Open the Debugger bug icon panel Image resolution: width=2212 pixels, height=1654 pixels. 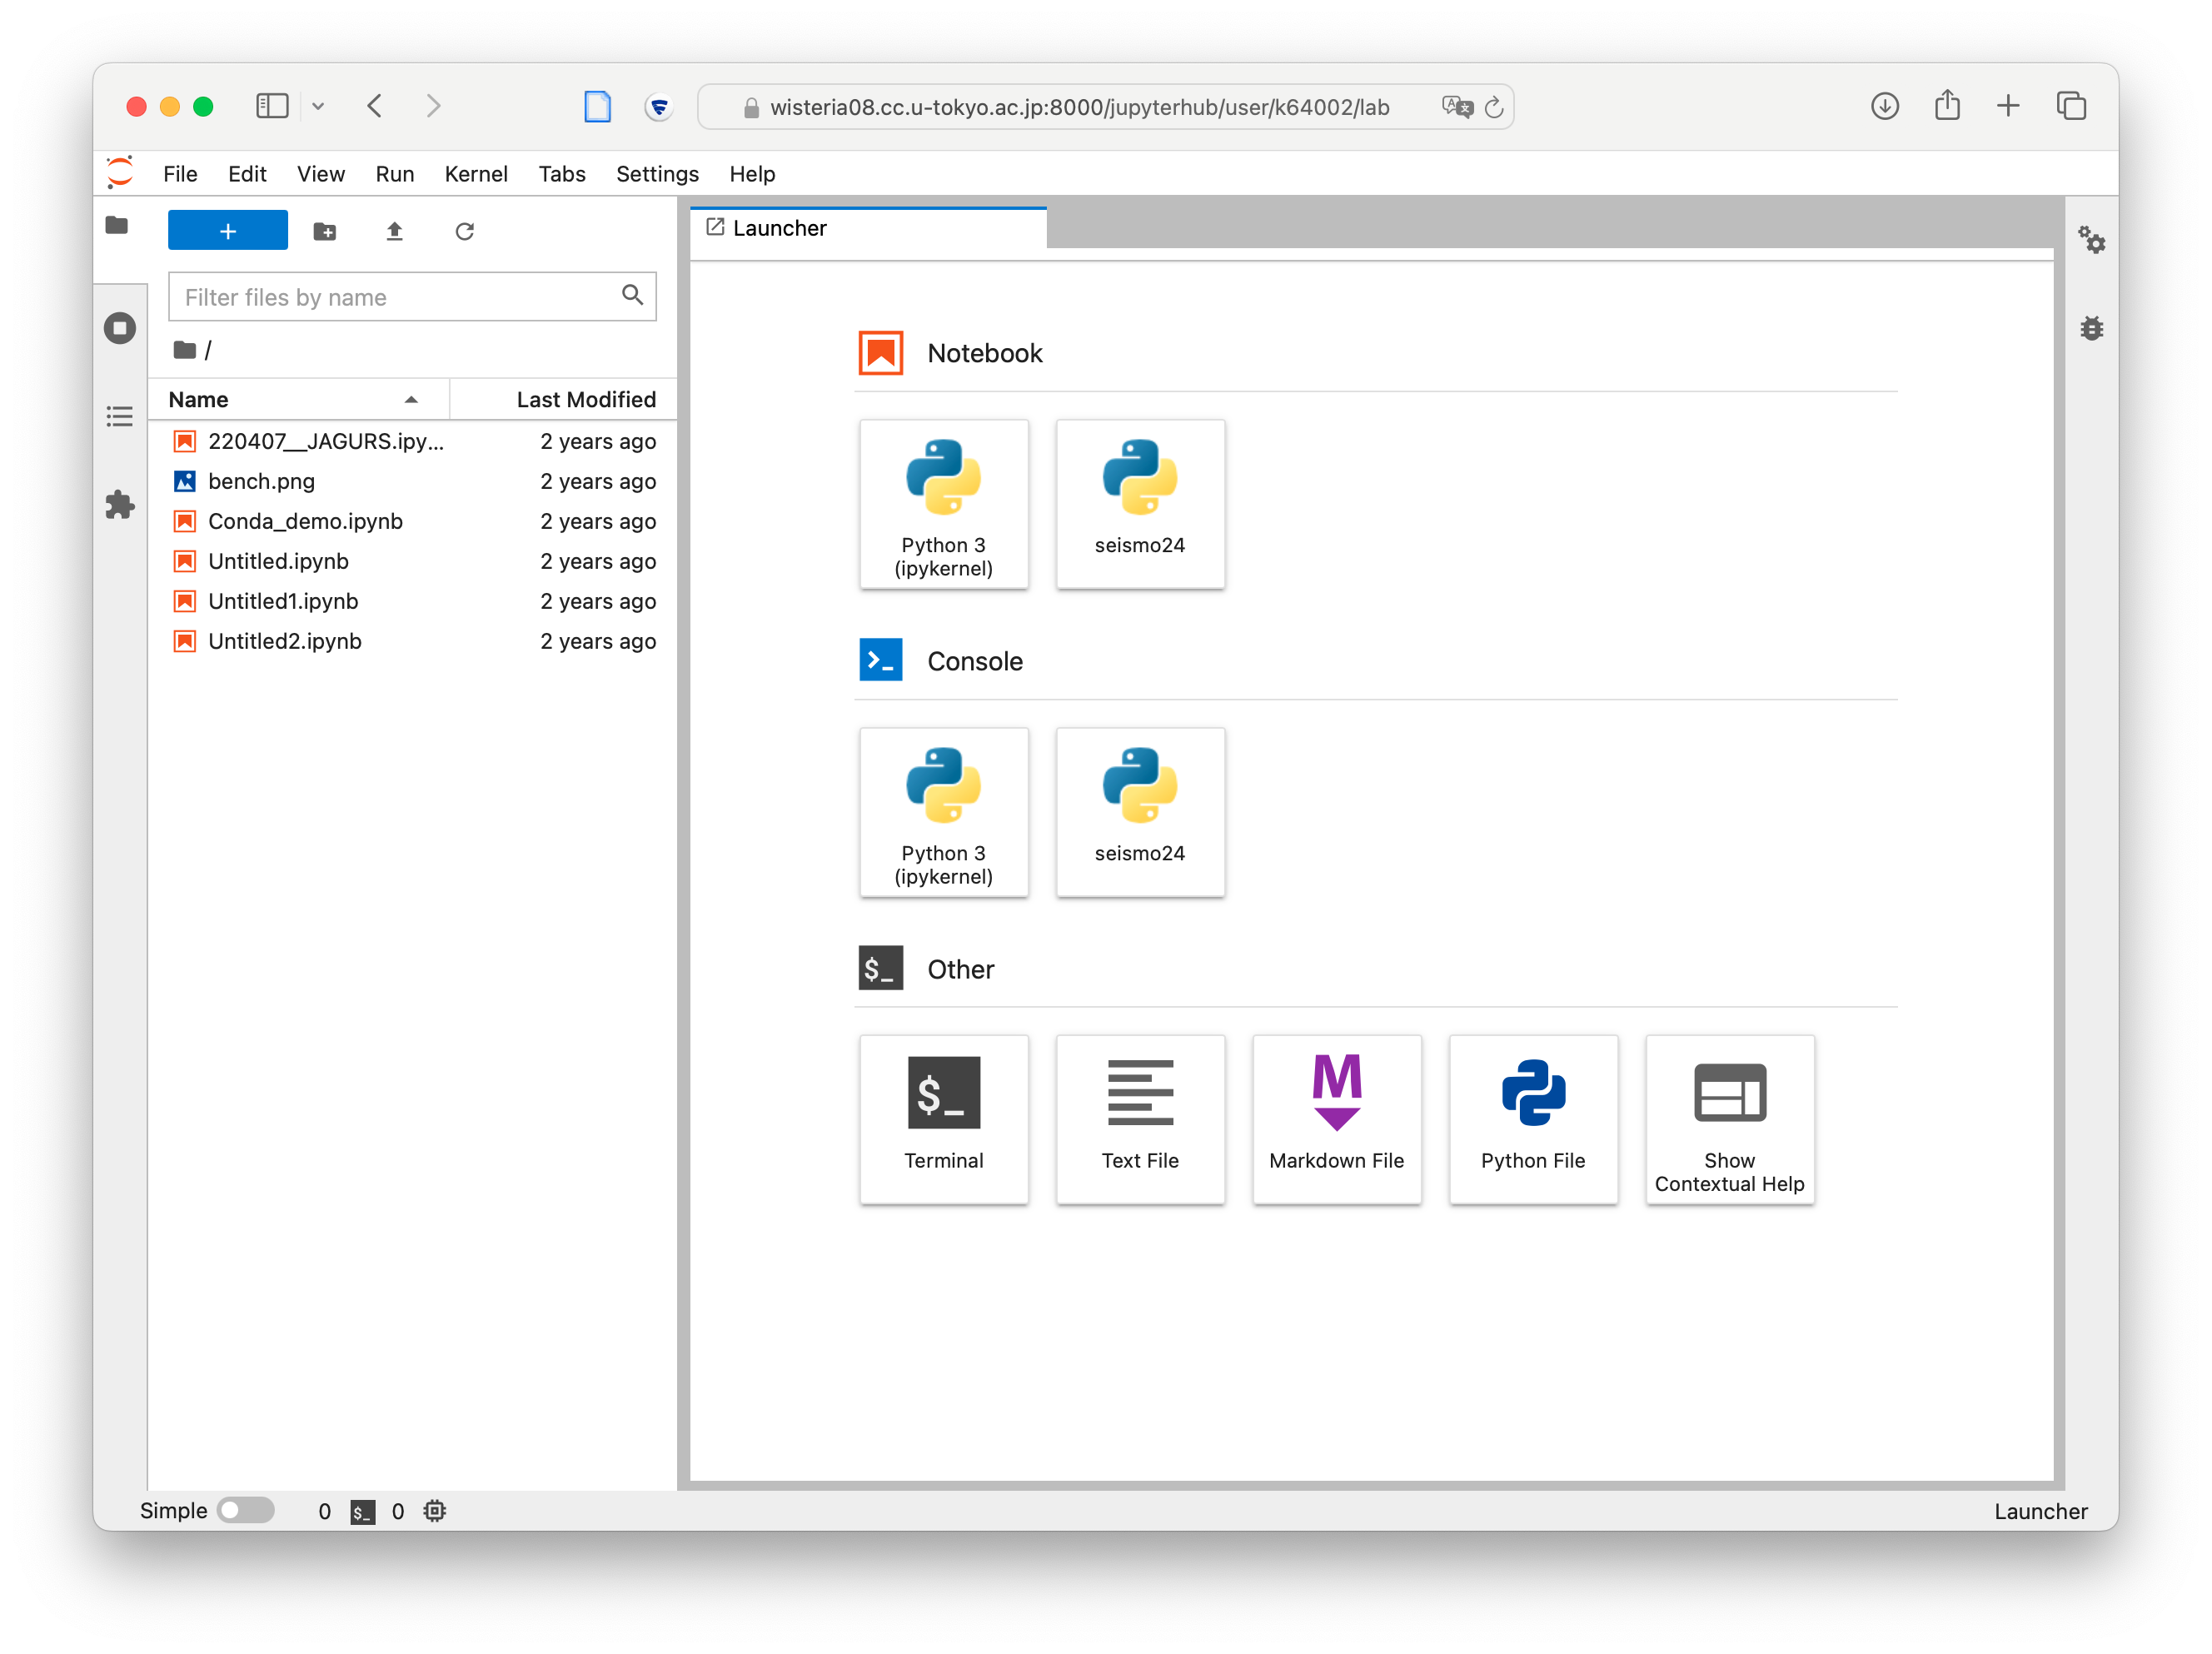point(2091,328)
